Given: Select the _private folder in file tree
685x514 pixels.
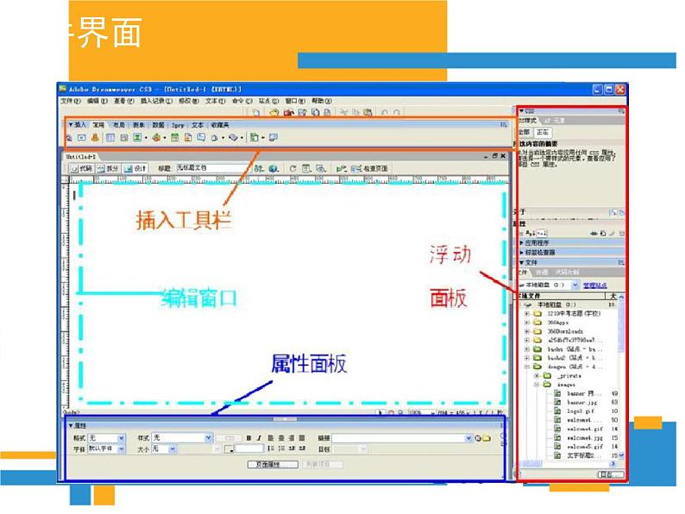Looking at the screenshot, I should 563,375.
